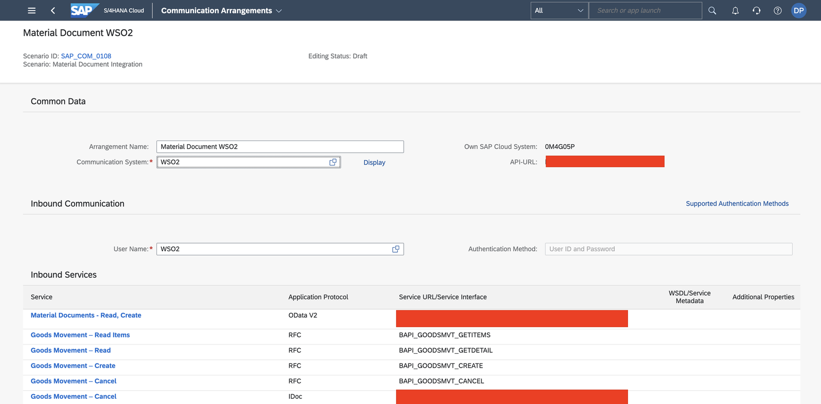Select the BAPI_GOODSMVT_CREATE cell
The image size is (821, 404).
click(x=441, y=366)
